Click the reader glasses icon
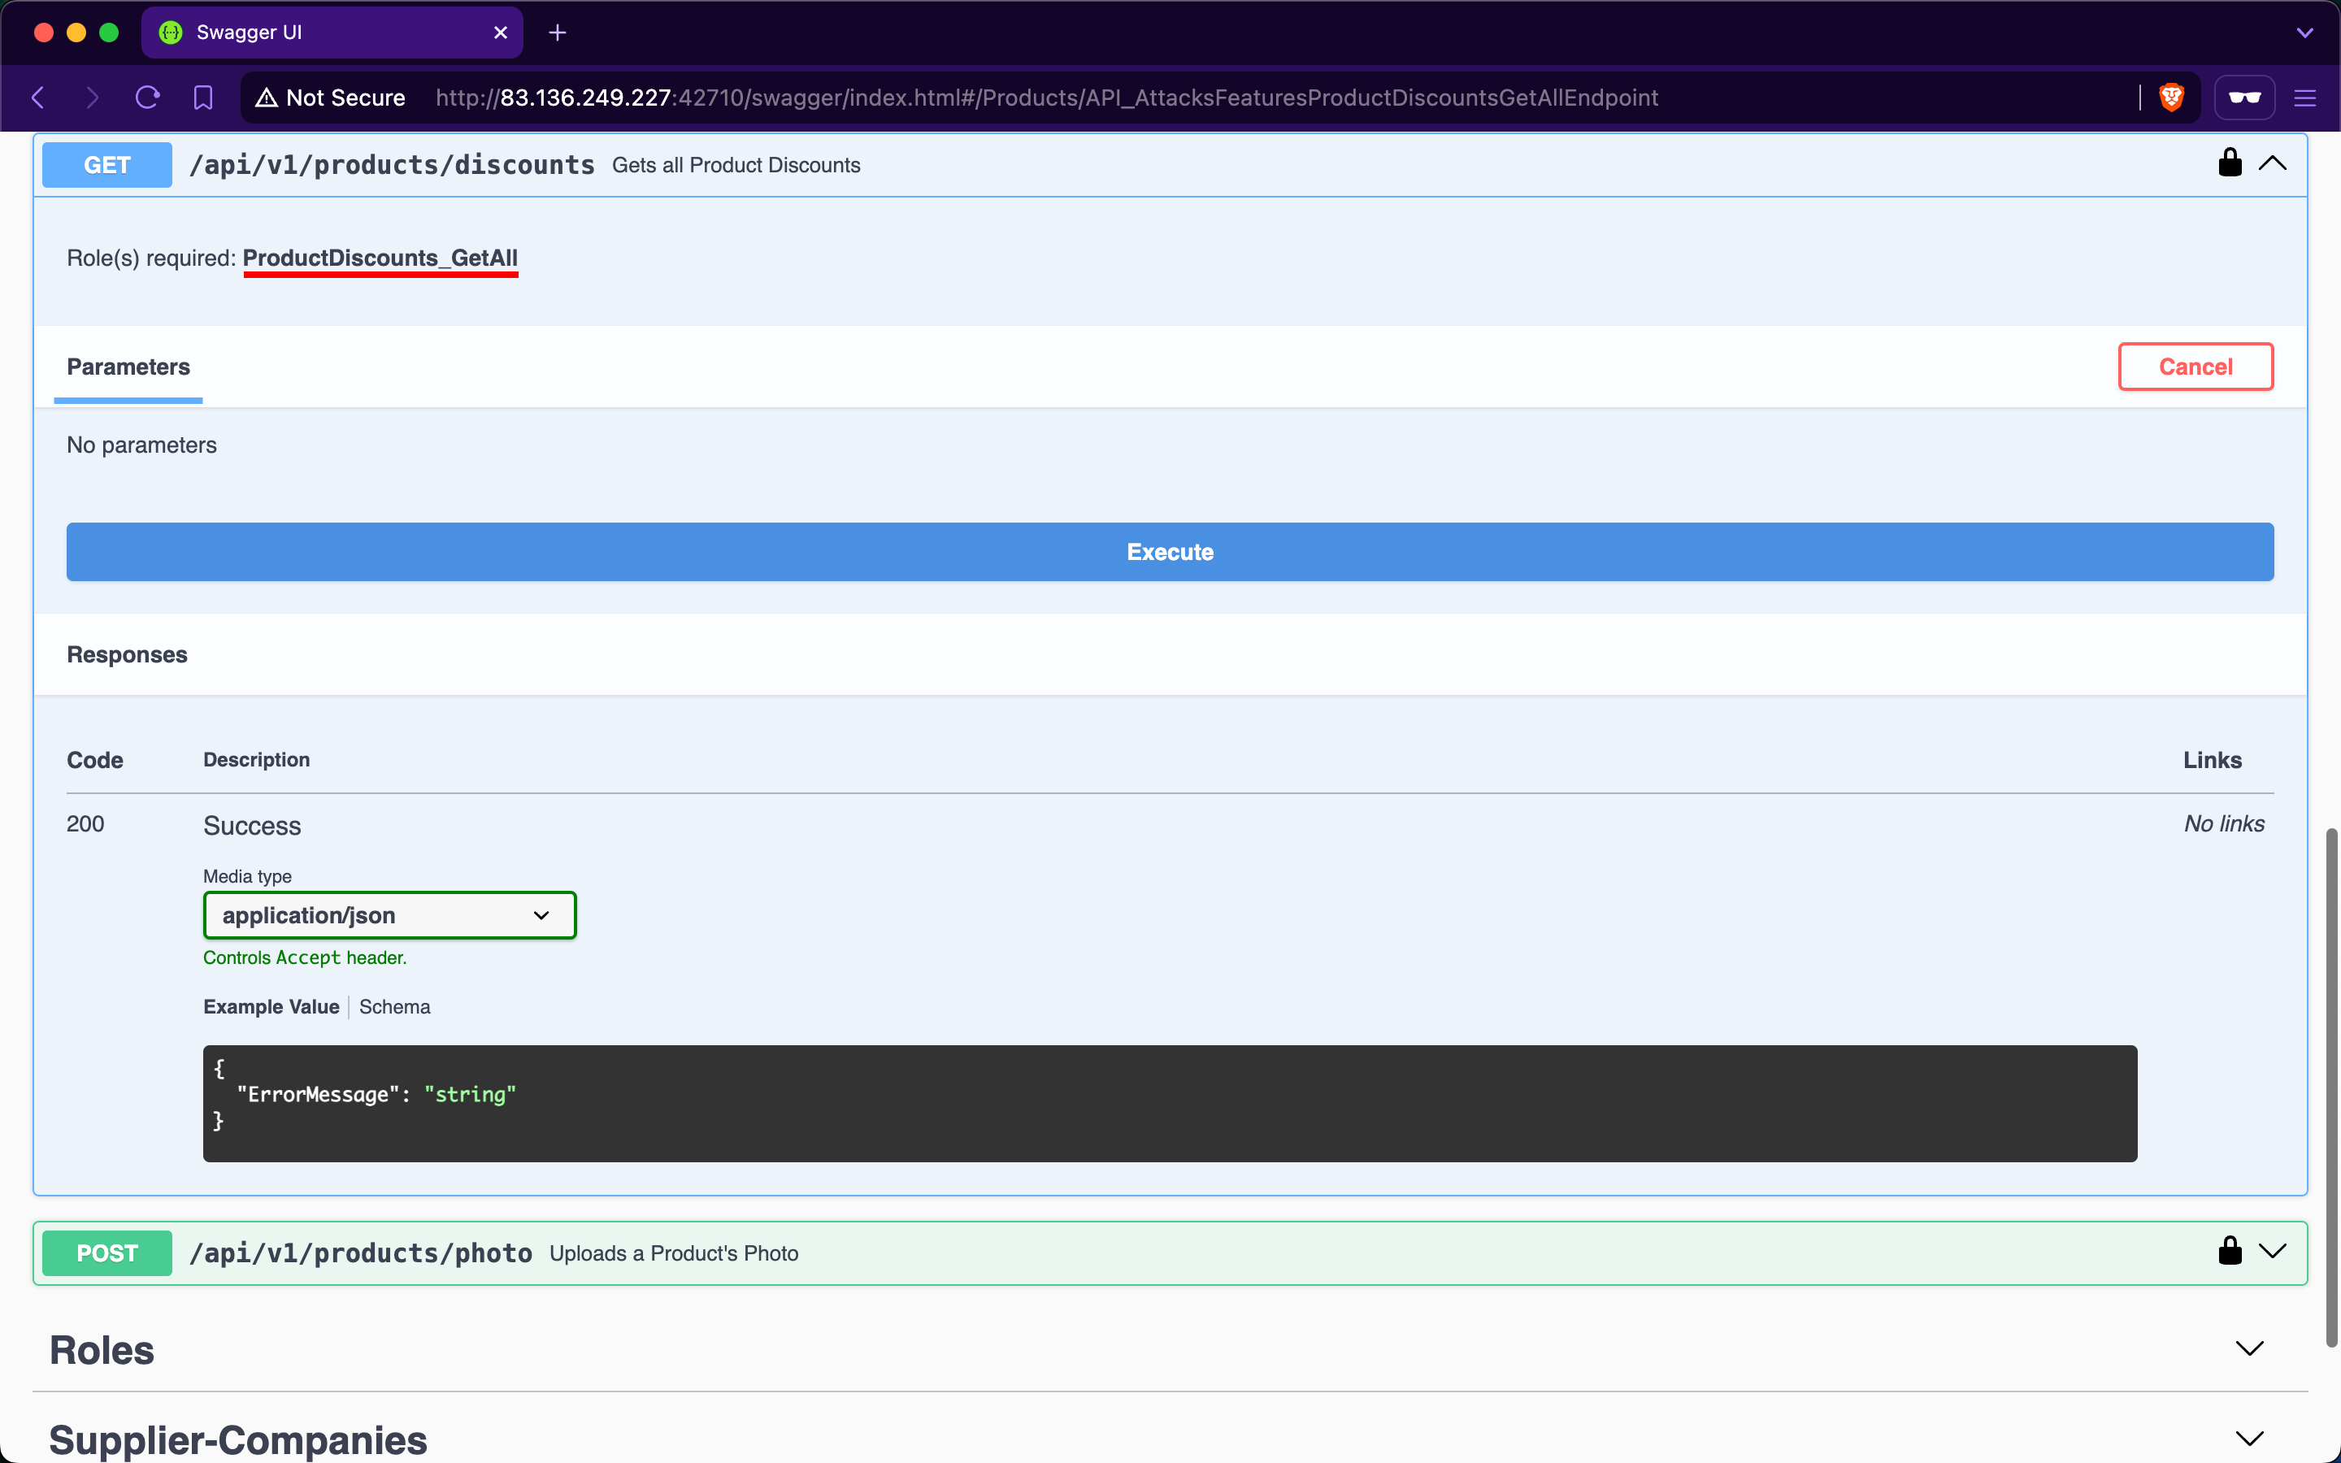The image size is (2341, 1463). pos(2244,98)
